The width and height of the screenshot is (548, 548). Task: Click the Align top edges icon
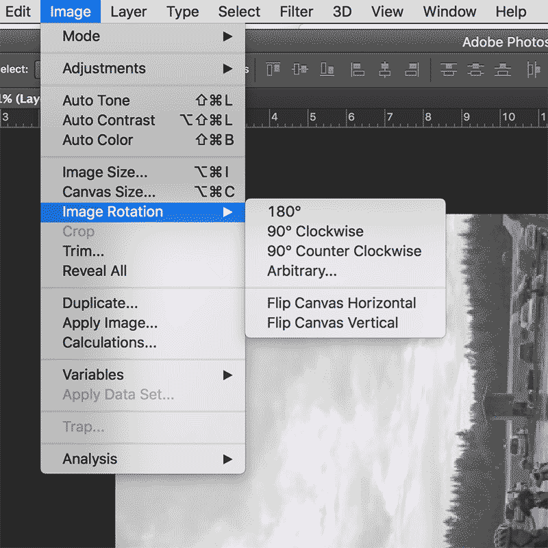[x=273, y=69]
